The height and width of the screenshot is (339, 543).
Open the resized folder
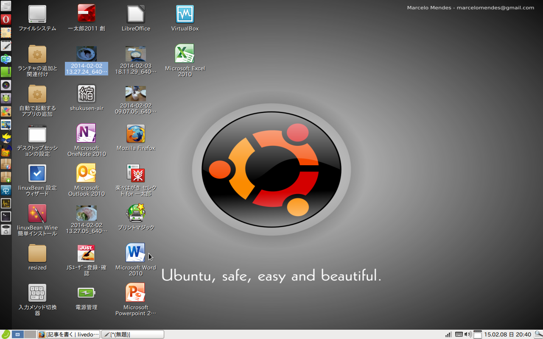[37, 253]
